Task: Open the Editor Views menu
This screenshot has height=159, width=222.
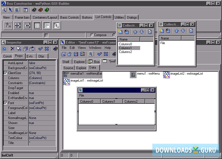Action: coord(82,48)
